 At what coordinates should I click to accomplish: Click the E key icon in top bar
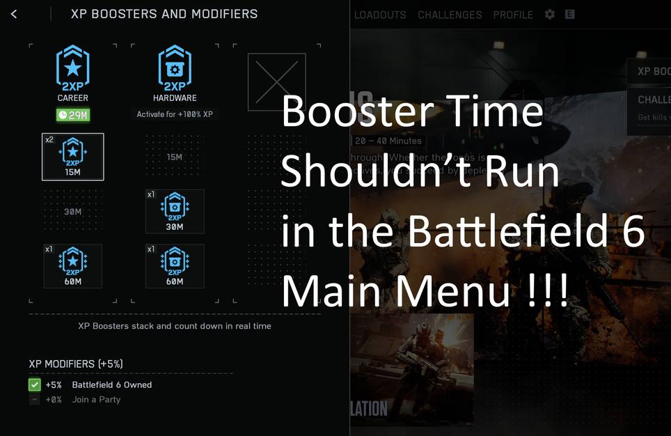[x=569, y=15]
